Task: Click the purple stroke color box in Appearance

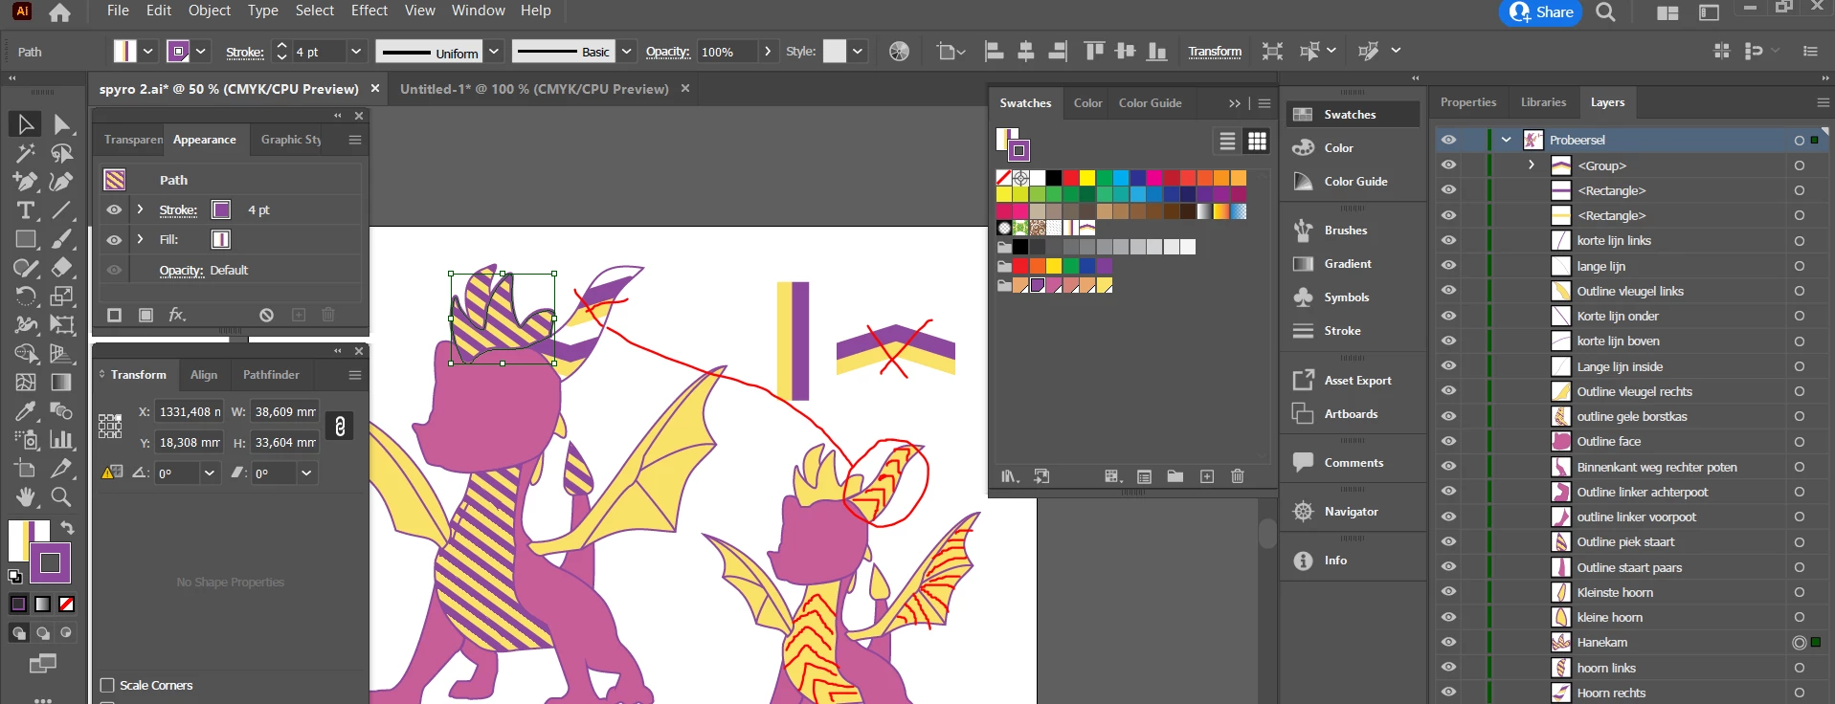Action: 221,209
